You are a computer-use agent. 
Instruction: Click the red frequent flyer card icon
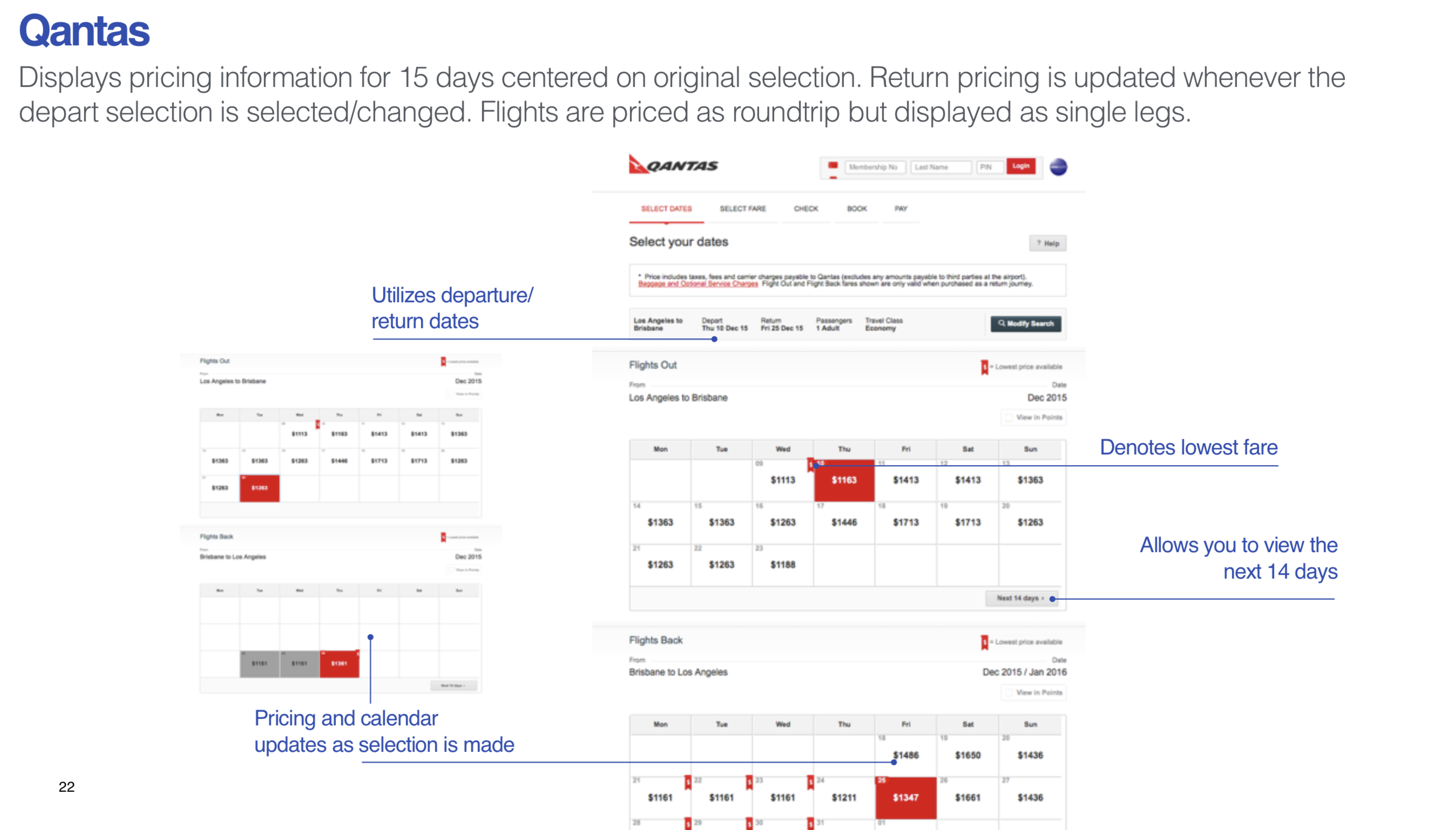[x=833, y=166]
